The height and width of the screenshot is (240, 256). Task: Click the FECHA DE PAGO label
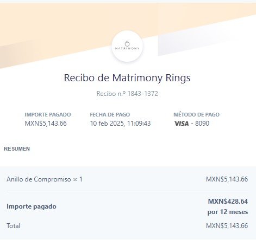(110, 114)
